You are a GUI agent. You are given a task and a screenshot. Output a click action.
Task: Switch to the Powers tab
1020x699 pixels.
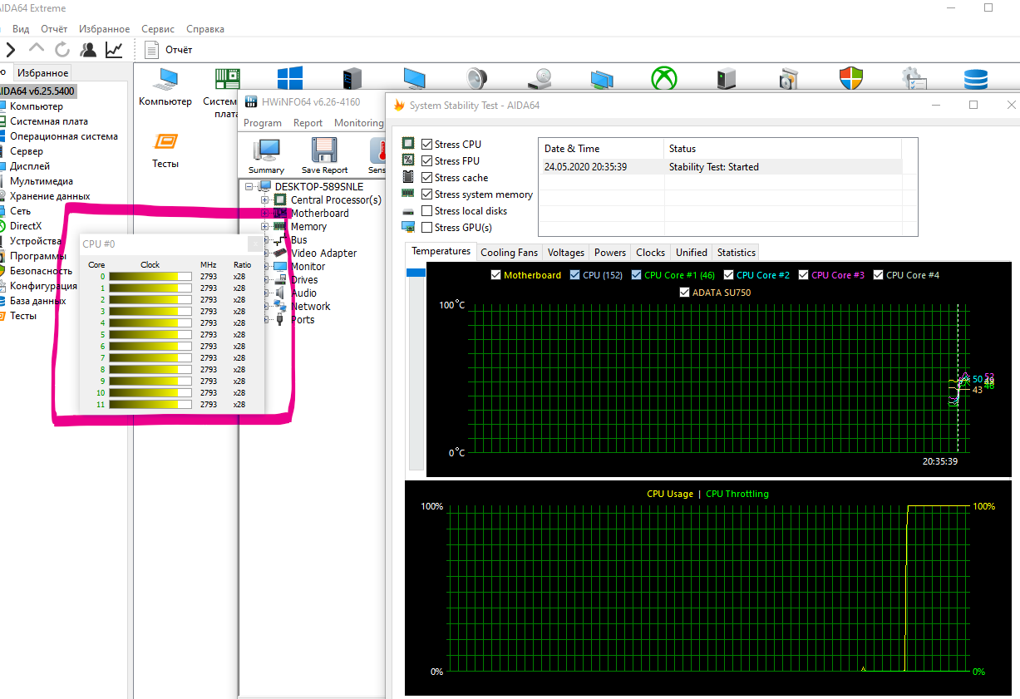(x=610, y=253)
